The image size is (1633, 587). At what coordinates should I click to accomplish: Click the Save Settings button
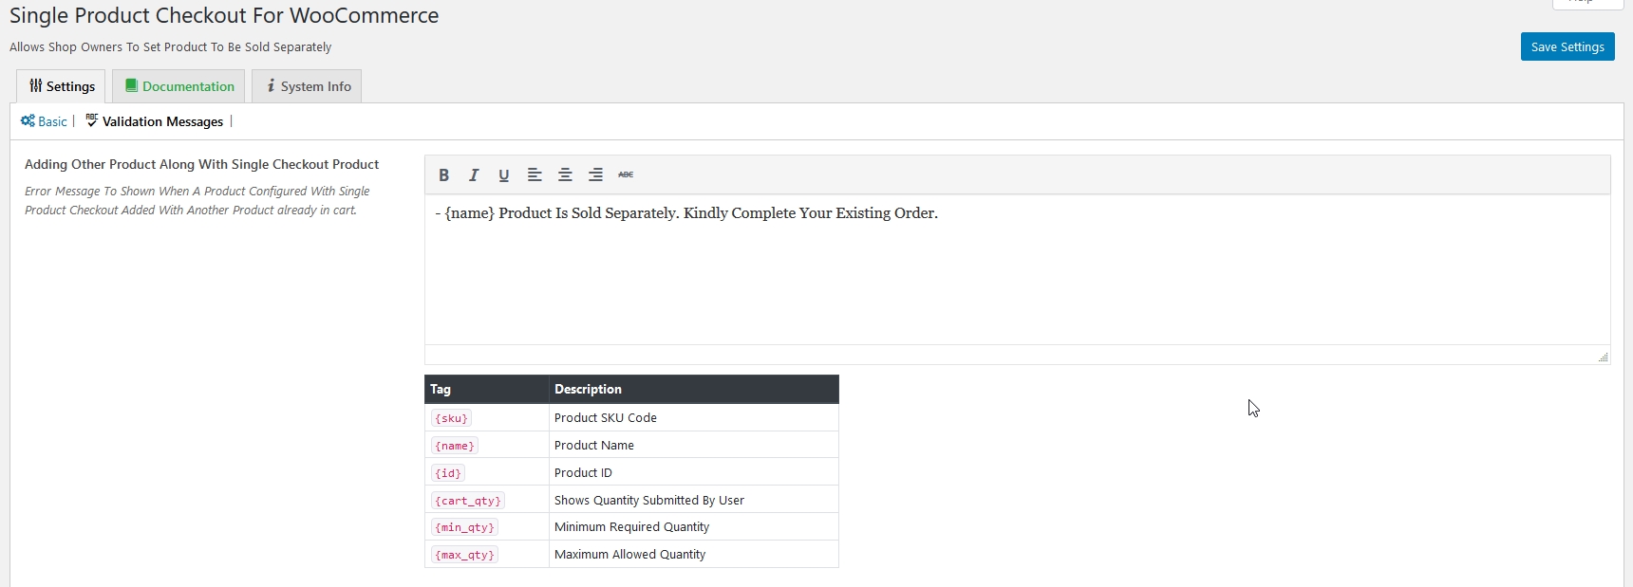click(x=1567, y=46)
